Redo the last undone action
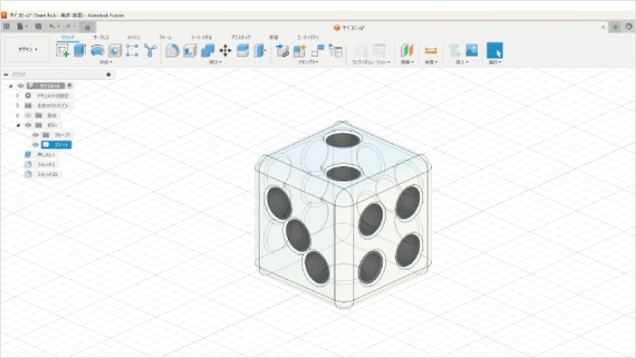The image size is (636, 358). (x=69, y=27)
